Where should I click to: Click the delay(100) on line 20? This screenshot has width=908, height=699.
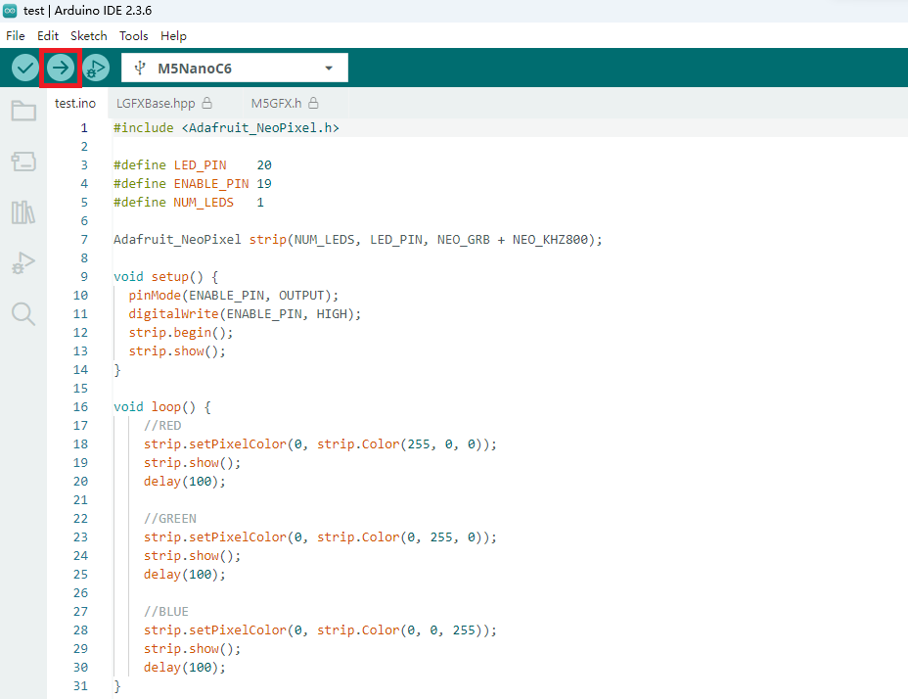click(185, 482)
